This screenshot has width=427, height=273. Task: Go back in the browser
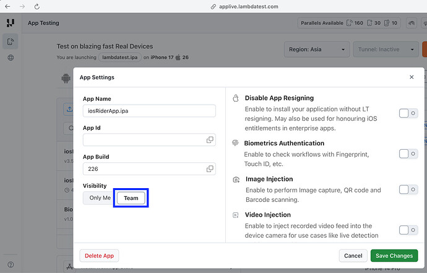pyautogui.click(x=7, y=6)
